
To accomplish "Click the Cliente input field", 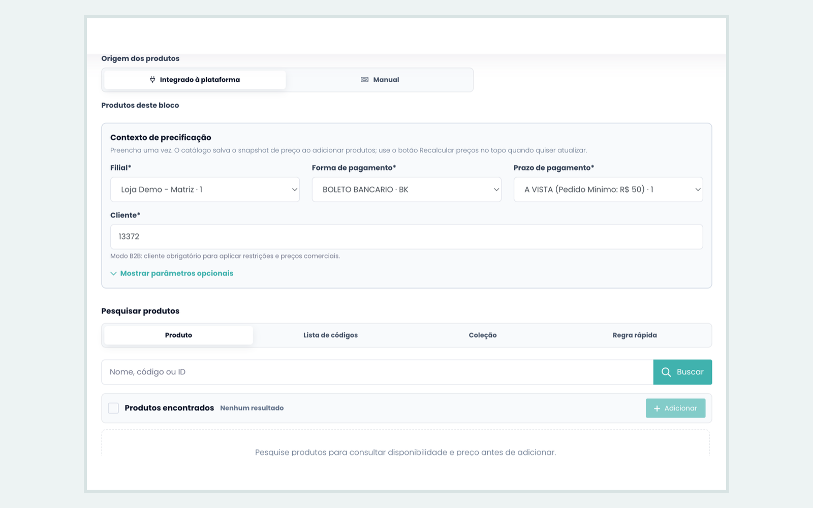I will point(407,237).
